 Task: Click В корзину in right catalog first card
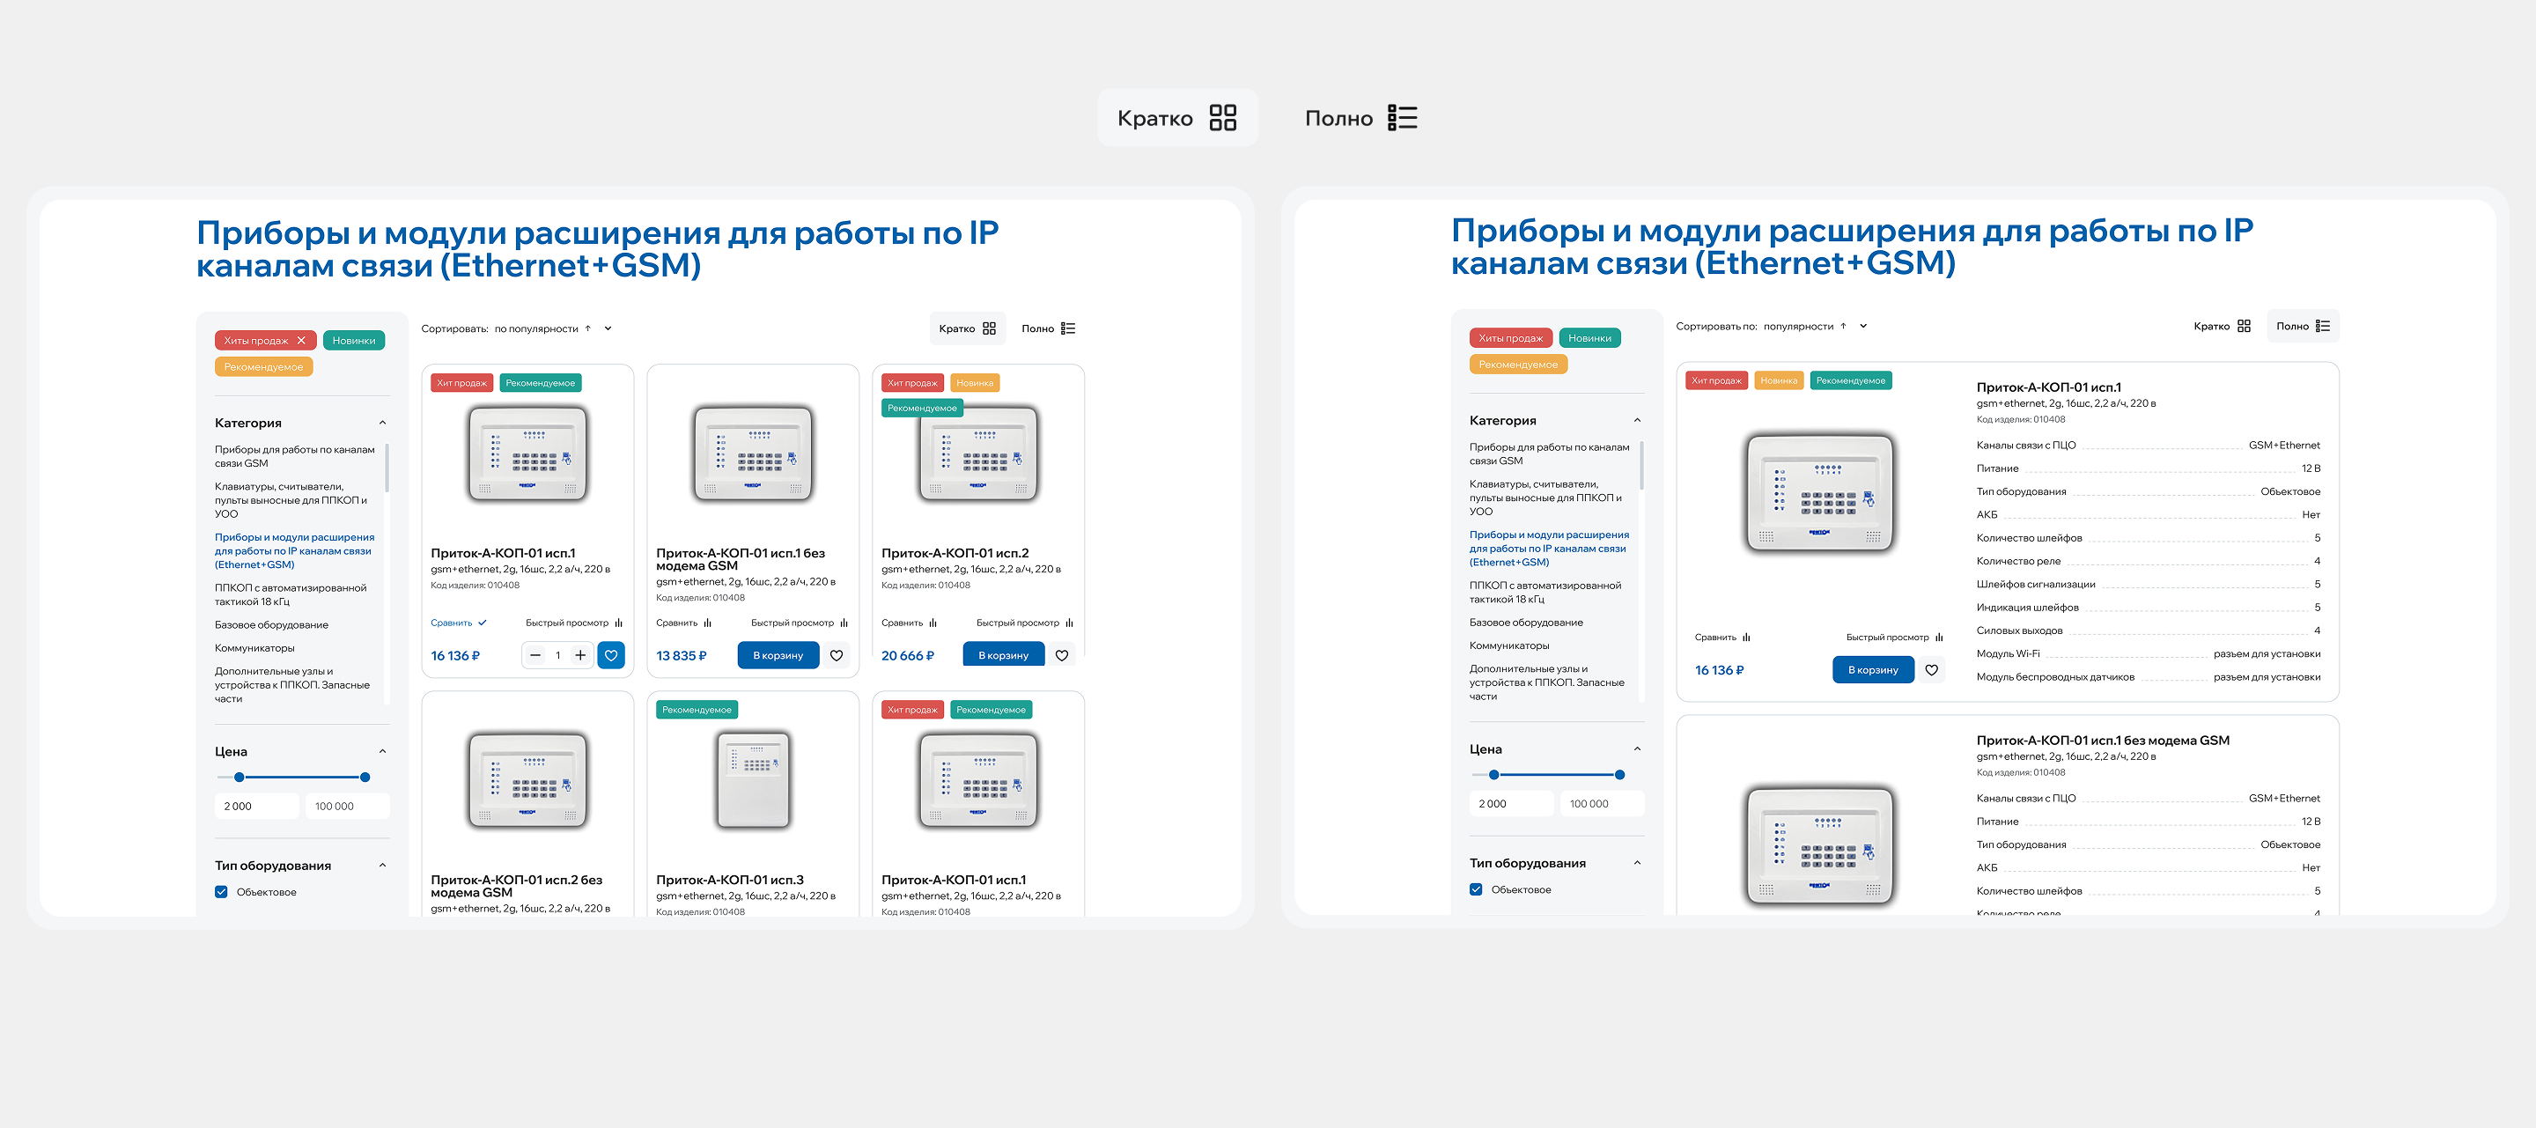pyautogui.click(x=1872, y=670)
